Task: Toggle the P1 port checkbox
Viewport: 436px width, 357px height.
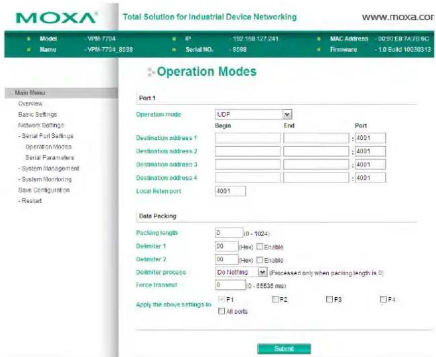Action: [222, 299]
